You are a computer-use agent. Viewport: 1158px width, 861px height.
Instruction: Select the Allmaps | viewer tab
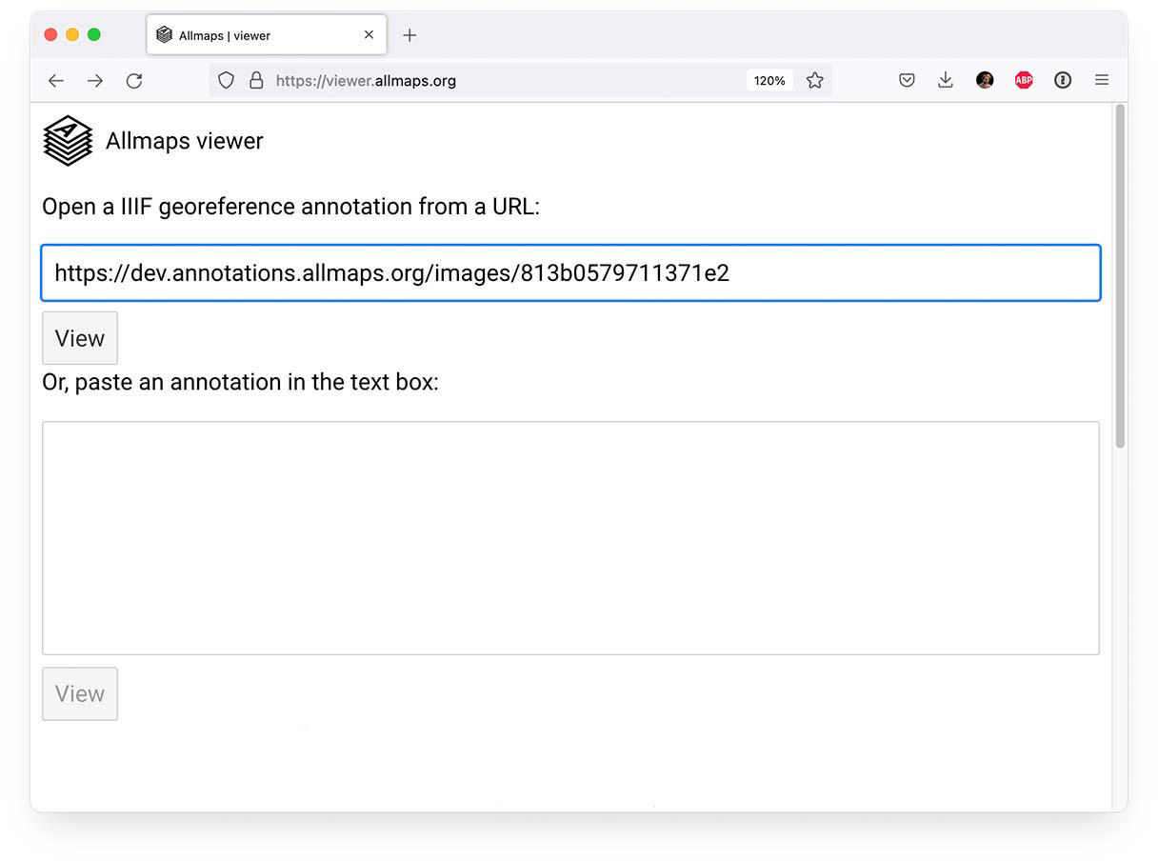click(x=267, y=35)
